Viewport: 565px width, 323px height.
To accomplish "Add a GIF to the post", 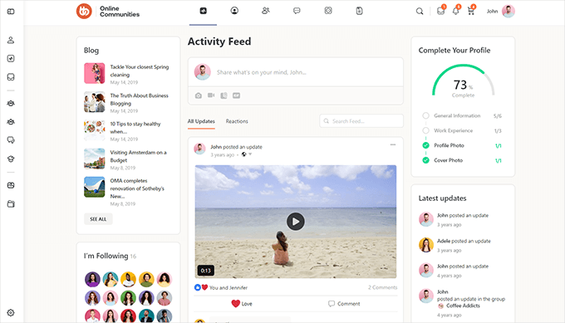I will click(x=236, y=95).
